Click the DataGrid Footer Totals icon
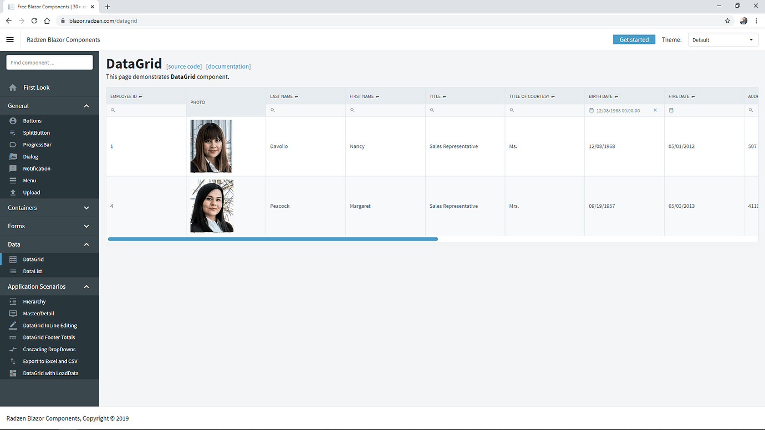The image size is (765, 430). tap(13, 337)
